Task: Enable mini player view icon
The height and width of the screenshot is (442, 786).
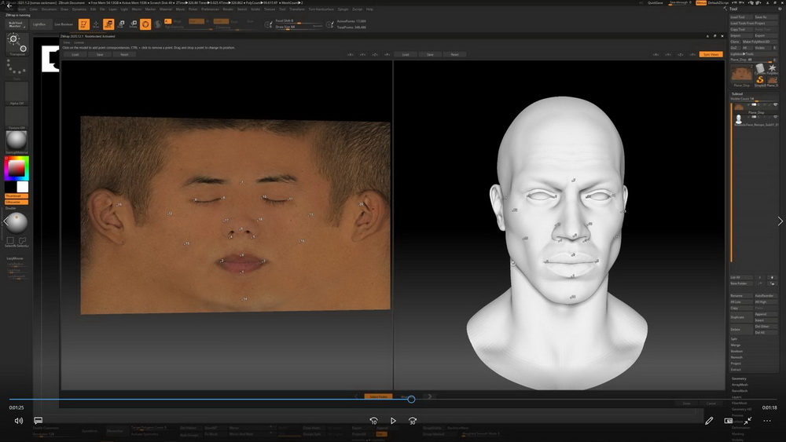Action: pyautogui.click(x=728, y=421)
